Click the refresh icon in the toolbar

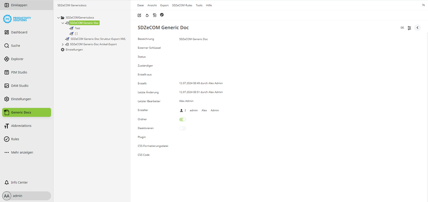click(147, 15)
